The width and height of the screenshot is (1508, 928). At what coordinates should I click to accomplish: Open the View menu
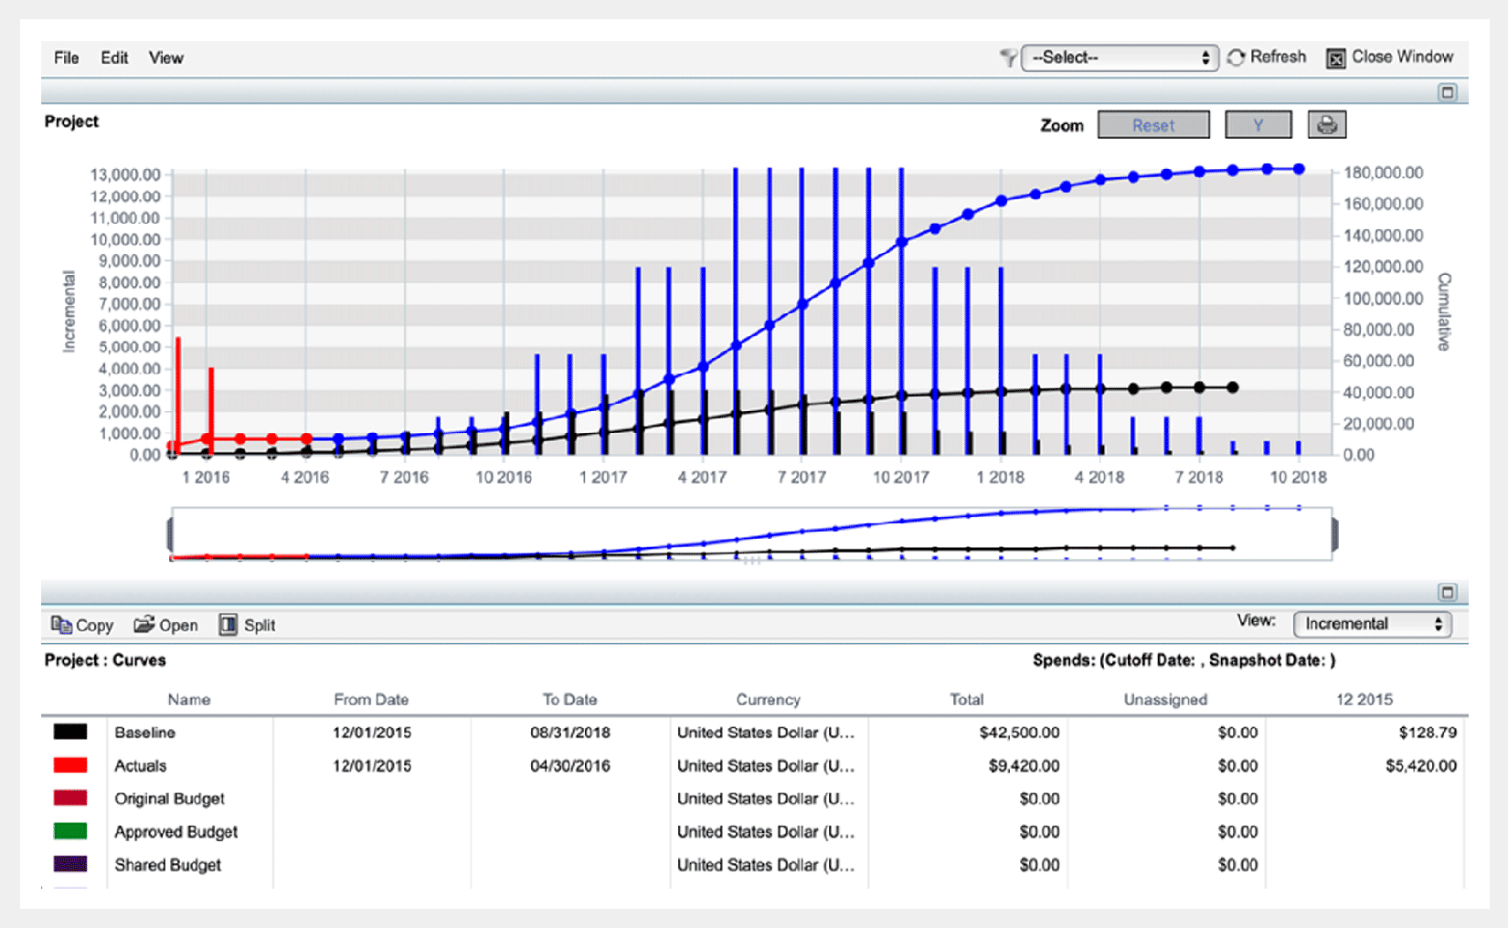coord(165,58)
